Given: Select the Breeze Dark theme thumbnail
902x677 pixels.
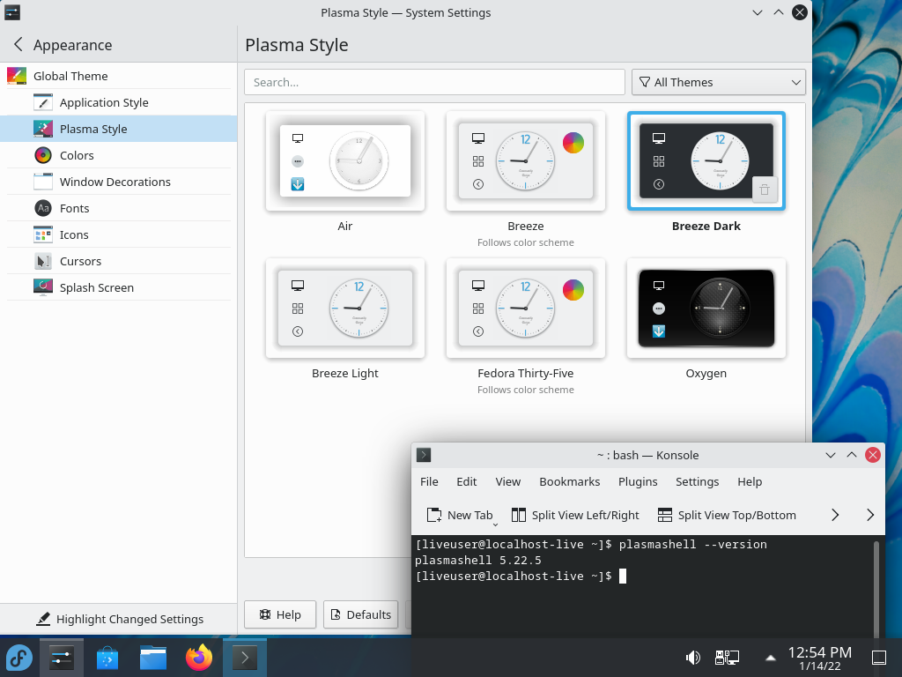Looking at the screenshot, I should pyautogui.click(x=706, y=161).
